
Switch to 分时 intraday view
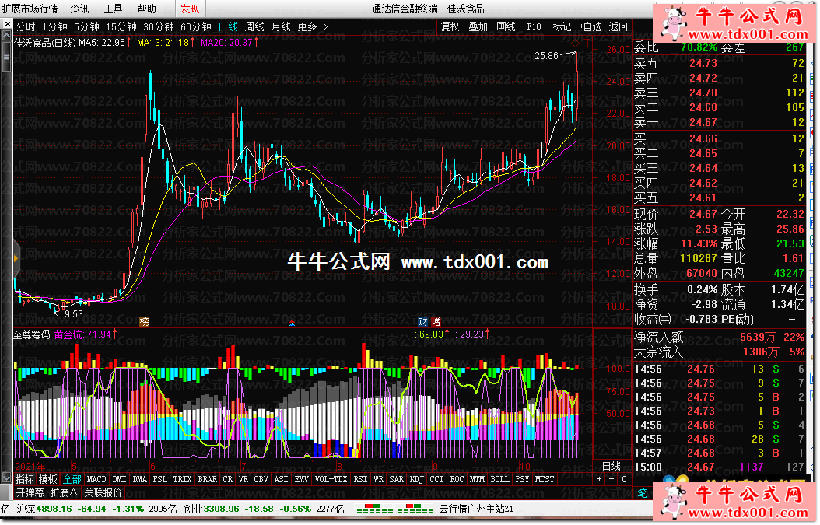(26, 26)
